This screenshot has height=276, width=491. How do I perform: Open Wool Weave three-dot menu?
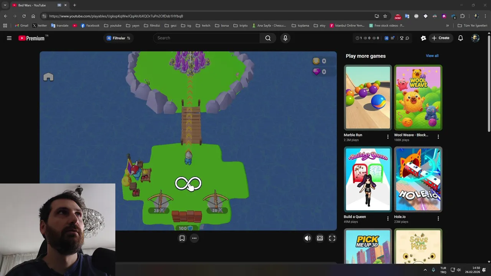click(x=438, y=137)
